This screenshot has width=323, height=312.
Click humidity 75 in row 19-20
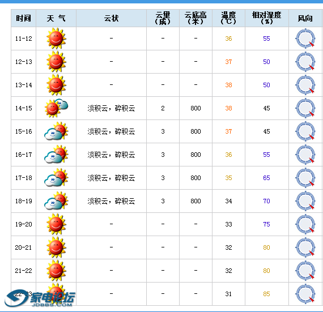pyautogui.click(x=266, y=224)
